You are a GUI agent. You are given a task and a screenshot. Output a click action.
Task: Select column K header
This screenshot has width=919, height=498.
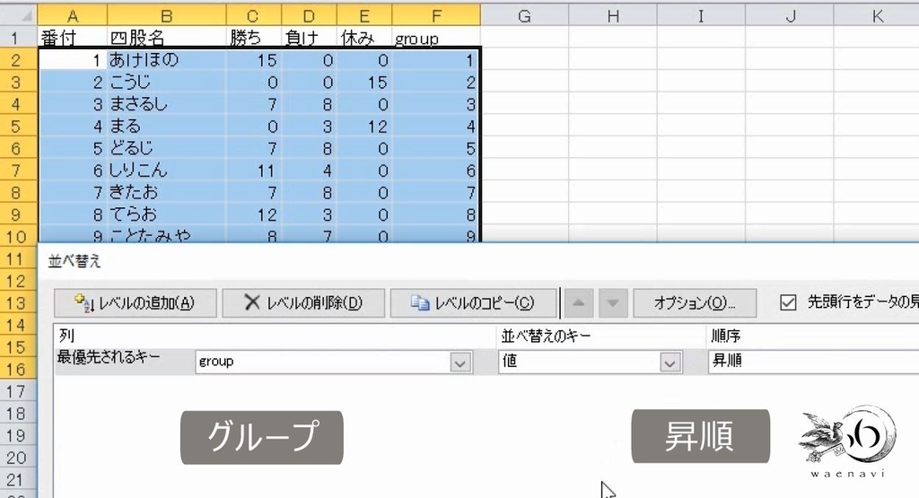point(877,16)
